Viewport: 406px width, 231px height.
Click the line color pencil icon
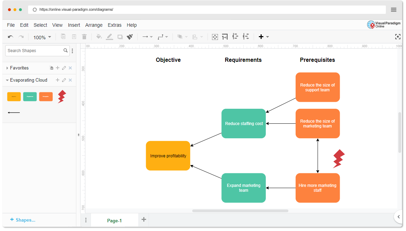109,37
